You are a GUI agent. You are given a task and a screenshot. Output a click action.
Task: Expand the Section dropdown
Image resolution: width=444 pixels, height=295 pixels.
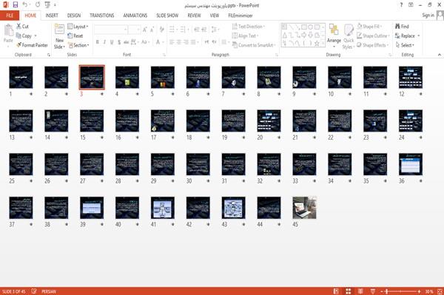click(x=78, y=45)
